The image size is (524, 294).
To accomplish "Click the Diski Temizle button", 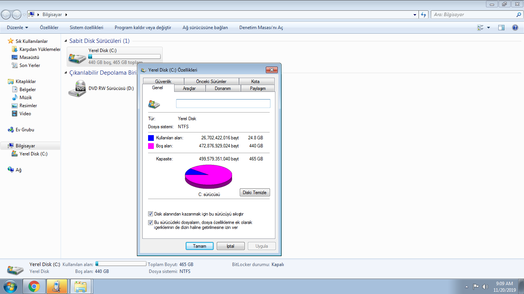I will 255,192.
